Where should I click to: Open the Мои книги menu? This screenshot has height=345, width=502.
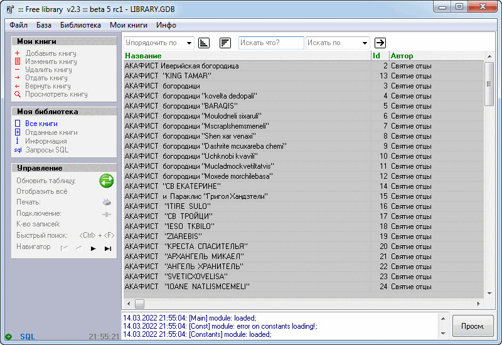[x=129, y=25]
